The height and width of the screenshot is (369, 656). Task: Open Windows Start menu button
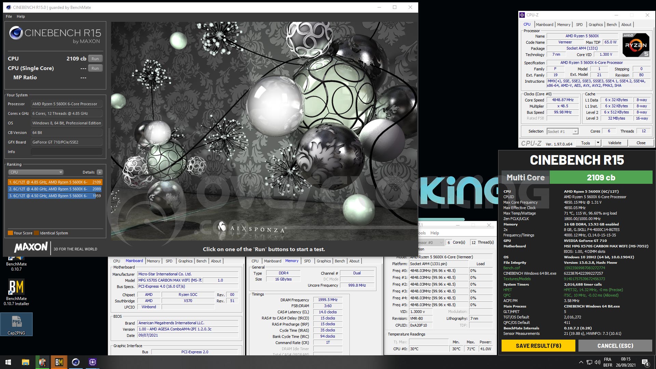(x=8, y=362)
